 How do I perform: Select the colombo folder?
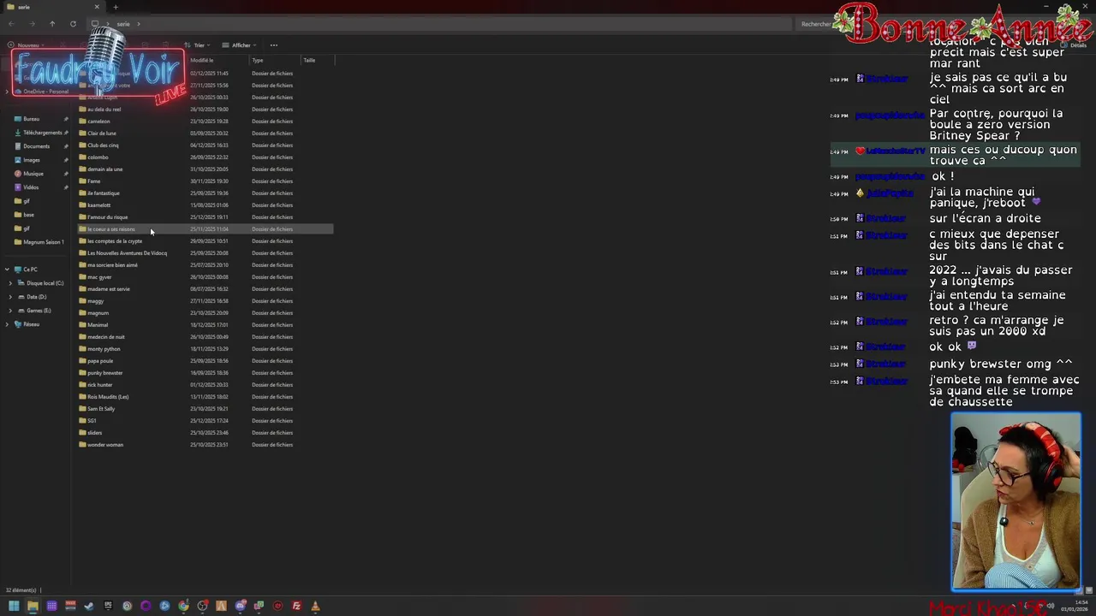point(98,157)
